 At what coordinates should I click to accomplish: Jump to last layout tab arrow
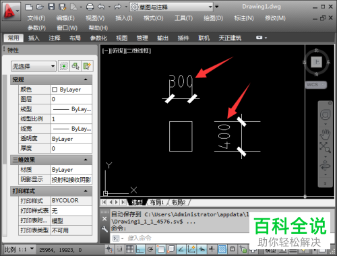click(x=123, y=202)
